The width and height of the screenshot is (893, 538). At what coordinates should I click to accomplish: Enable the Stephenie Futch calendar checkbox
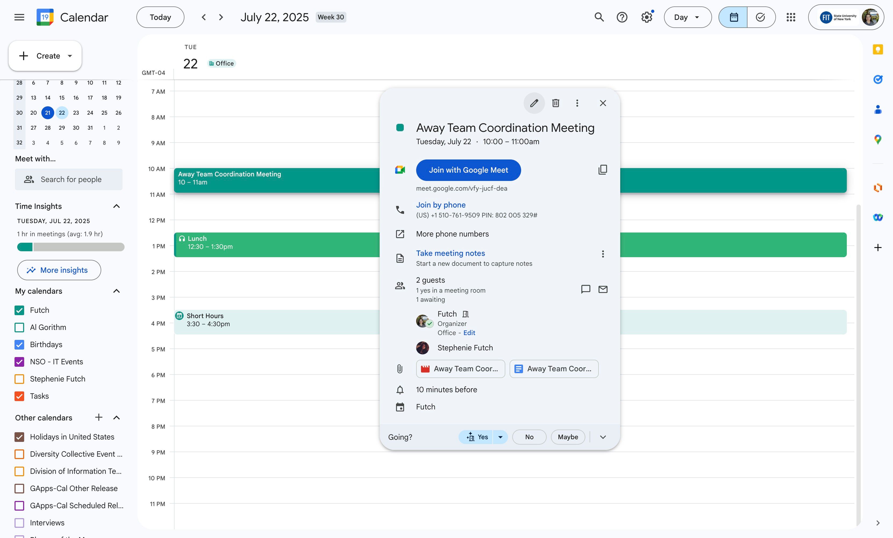(20, 379)
